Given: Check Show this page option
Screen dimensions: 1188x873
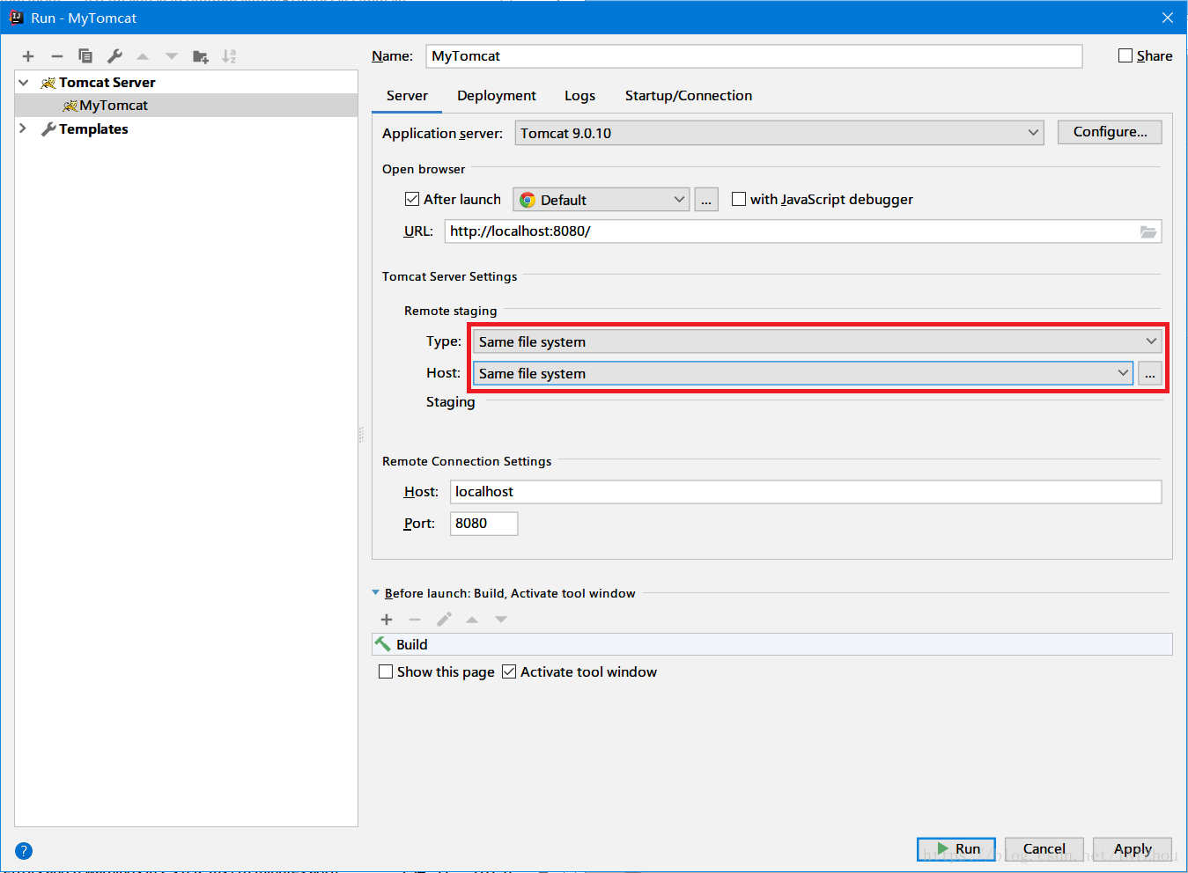Looking at the screenshot, I should pyautogui.click(x=386, y=671).
